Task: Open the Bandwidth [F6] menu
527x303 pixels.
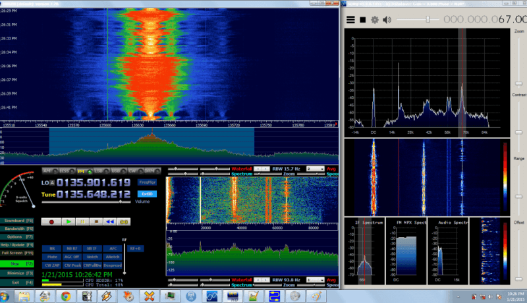Action: (x=18, y=228)
